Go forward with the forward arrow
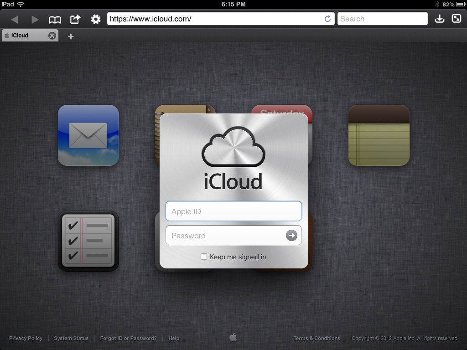467x350 pixels. pyautogui.click(x=35, y=19)
